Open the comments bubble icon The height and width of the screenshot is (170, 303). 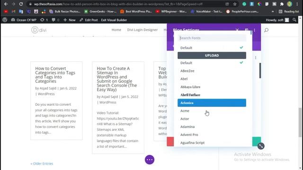tap(55, 20)
